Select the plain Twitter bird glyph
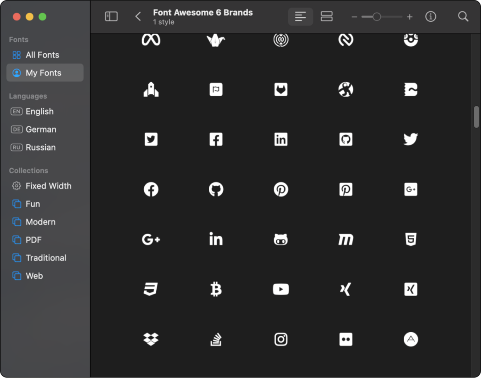Image resolution: width=481 pixels, height=378 pixels. [x=411, y=139]
